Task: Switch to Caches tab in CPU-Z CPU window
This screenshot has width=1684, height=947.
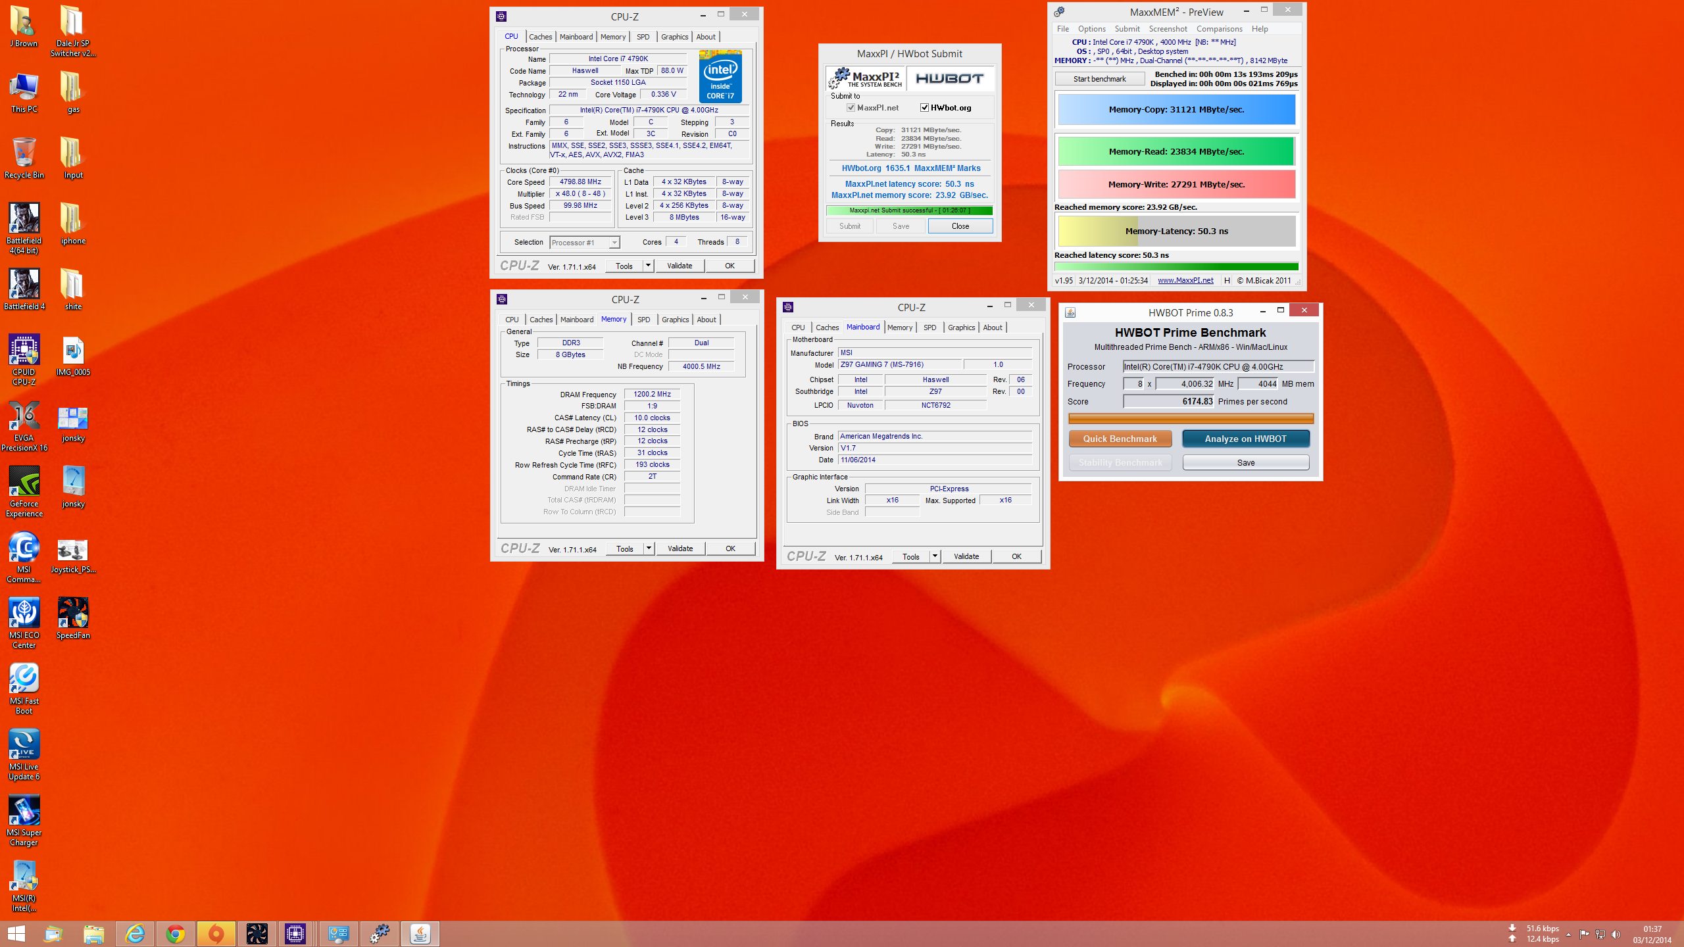Action: point(540,37)
